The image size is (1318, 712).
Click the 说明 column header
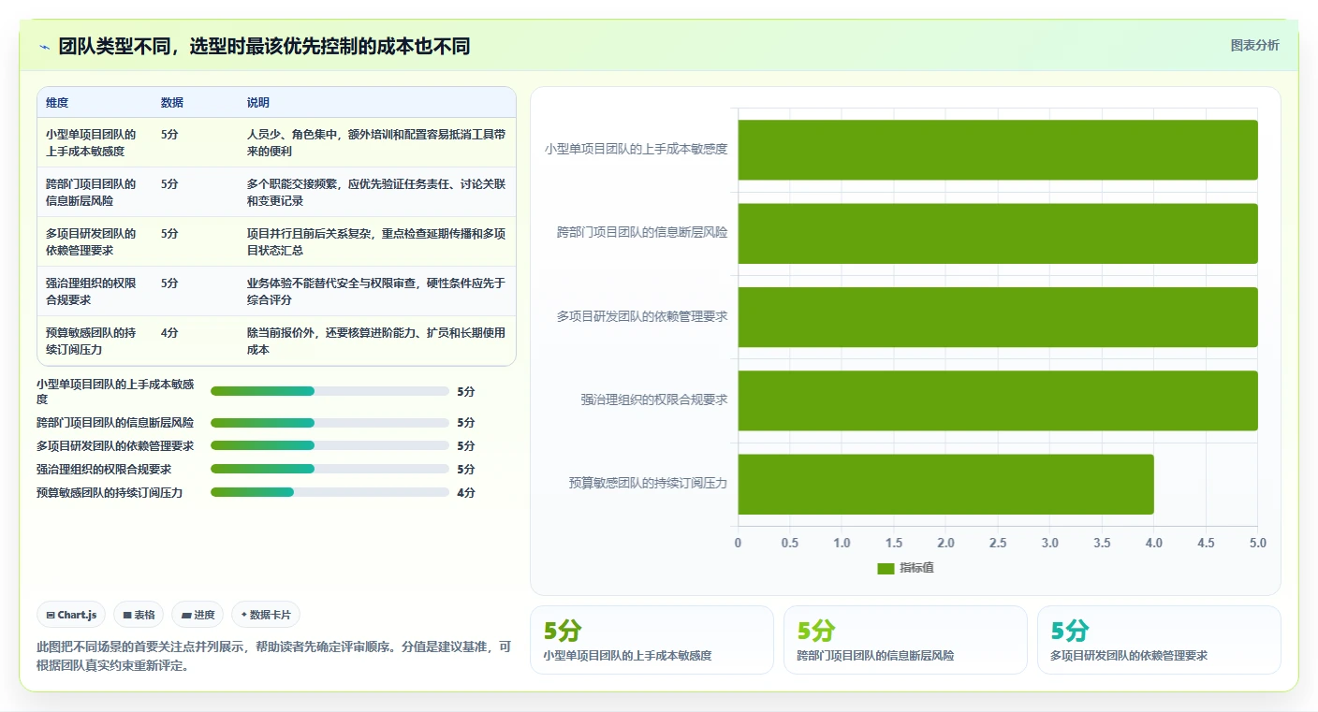pyautogui.click(x=258, y=103)
